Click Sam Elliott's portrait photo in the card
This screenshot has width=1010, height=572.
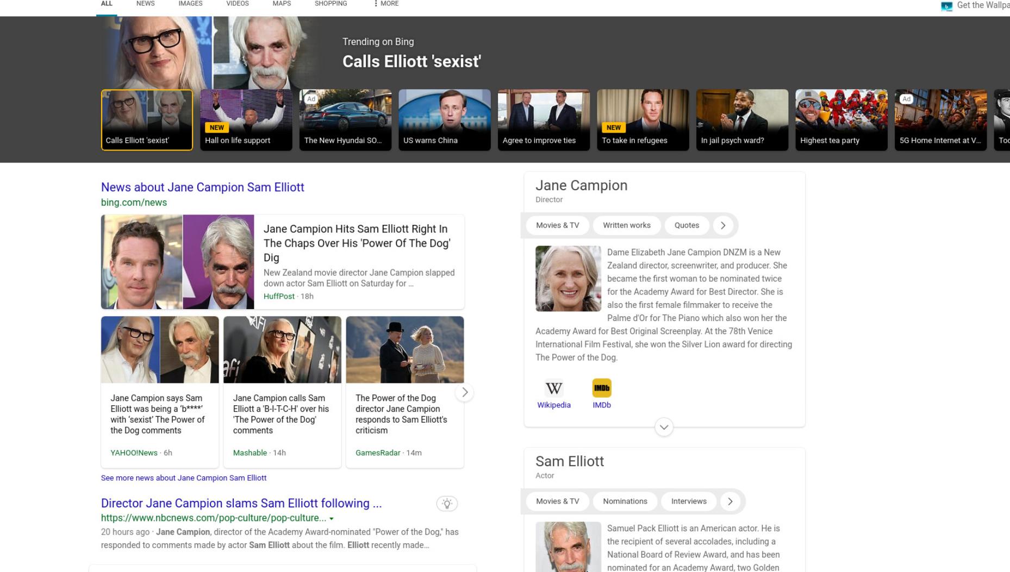pyautogui.click(x=568, y=547)
